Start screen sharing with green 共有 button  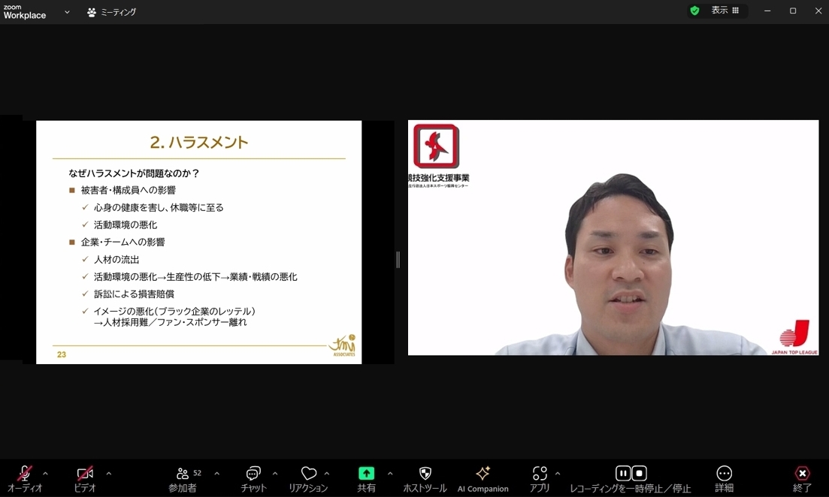pyautogui.click(x=366, y=473)
